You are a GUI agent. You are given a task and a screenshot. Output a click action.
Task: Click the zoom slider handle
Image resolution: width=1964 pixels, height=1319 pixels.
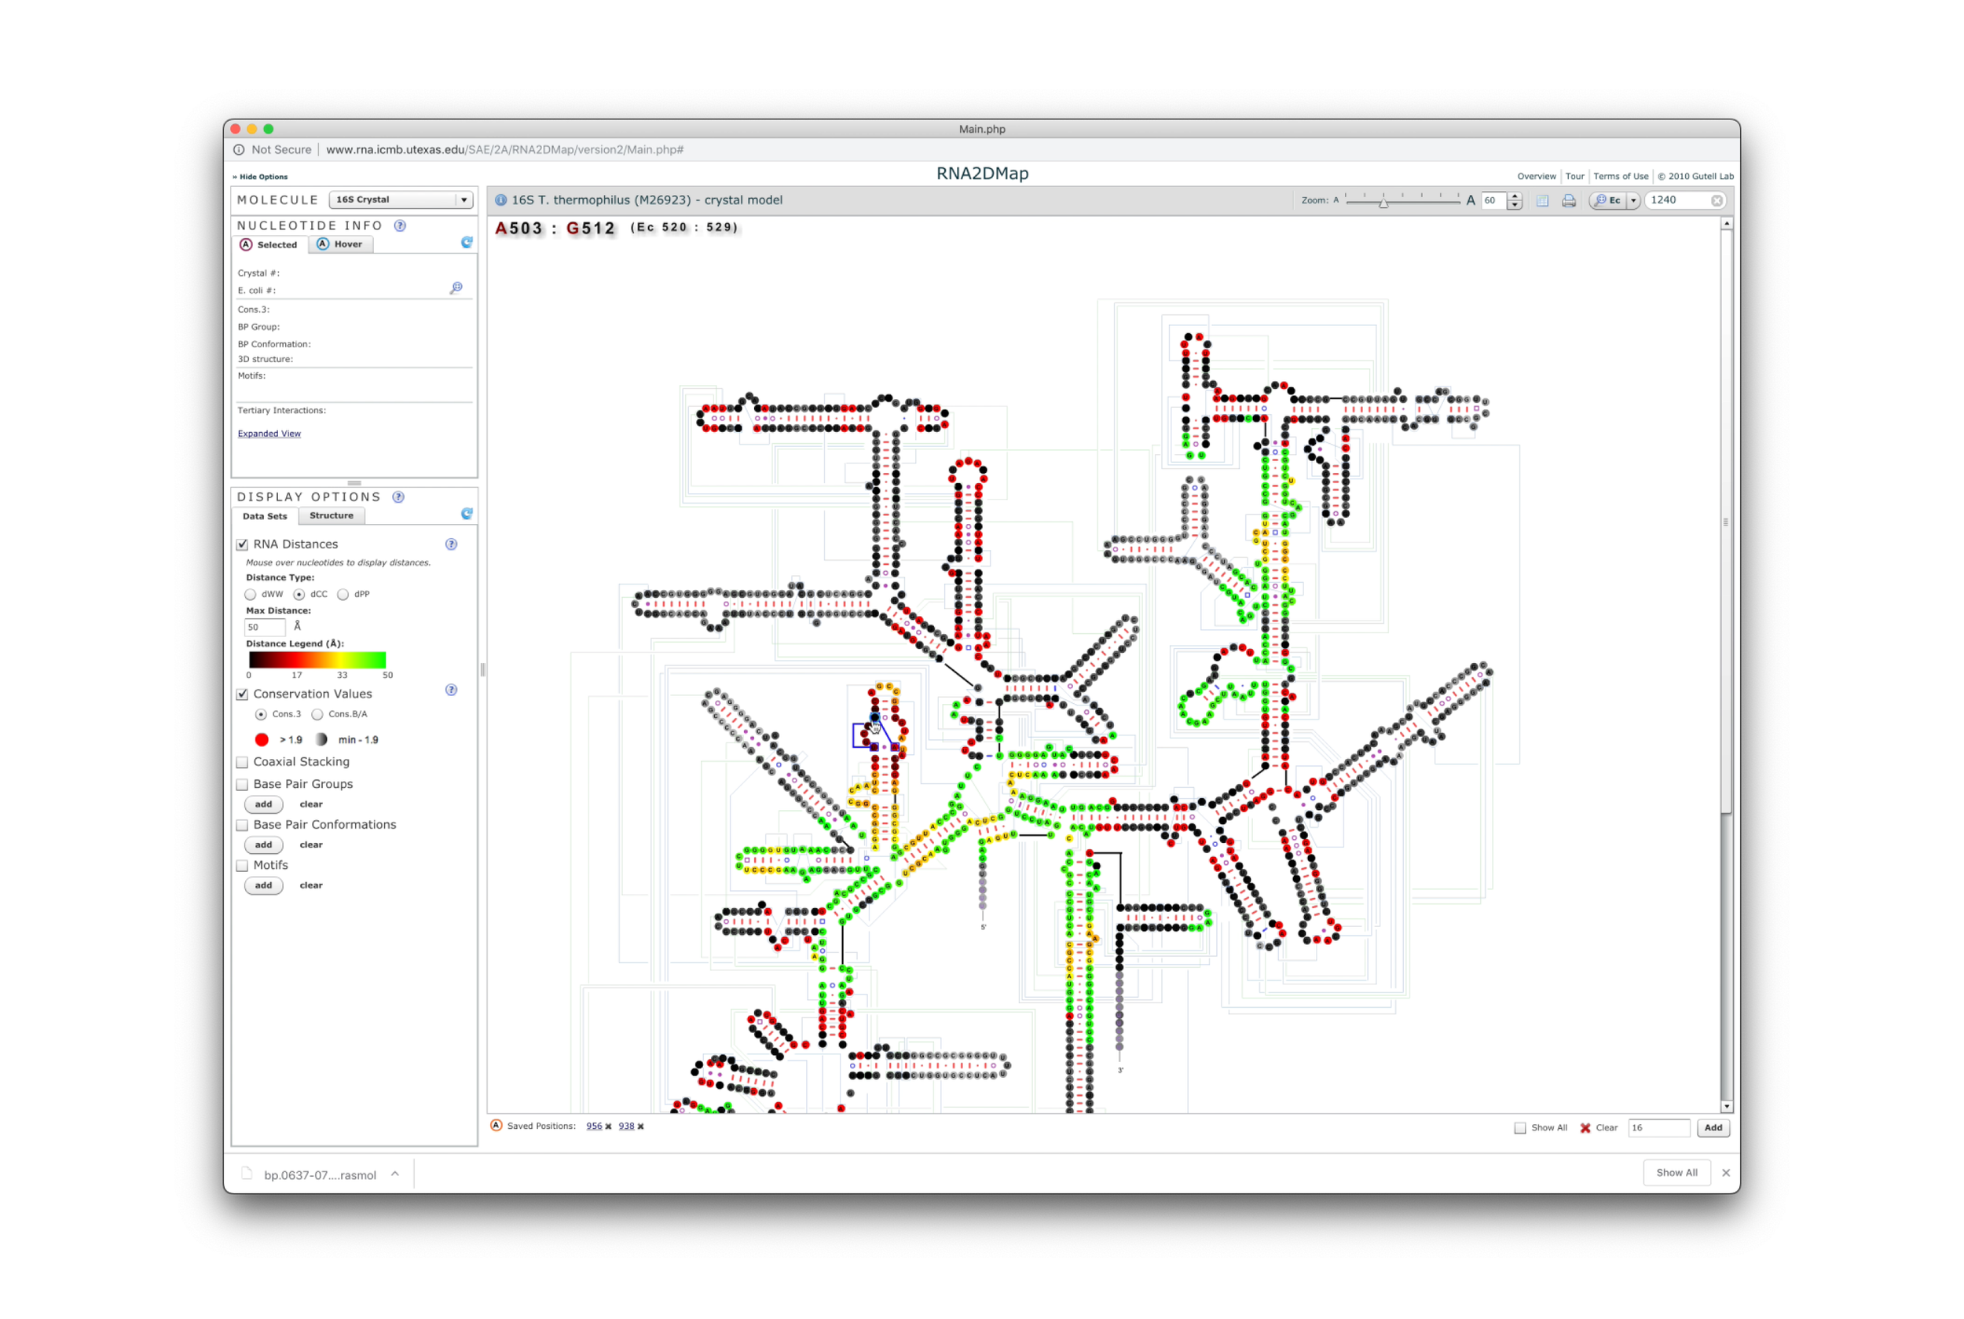coord(1383,203)
